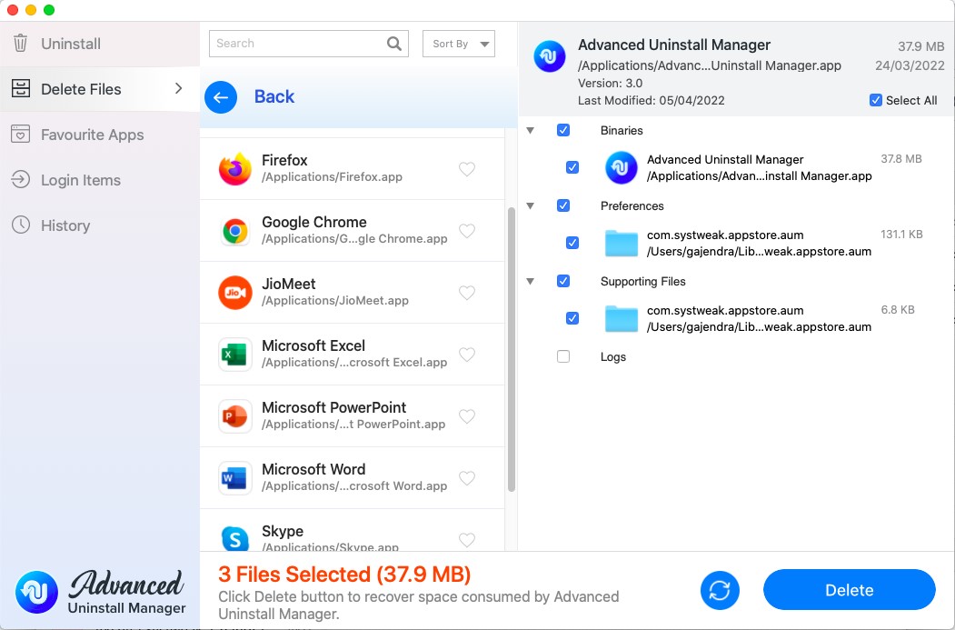The height and width of the screenshot is (630, 955).
Task: Open the Sort By dropdown
Action: (459, 44)
